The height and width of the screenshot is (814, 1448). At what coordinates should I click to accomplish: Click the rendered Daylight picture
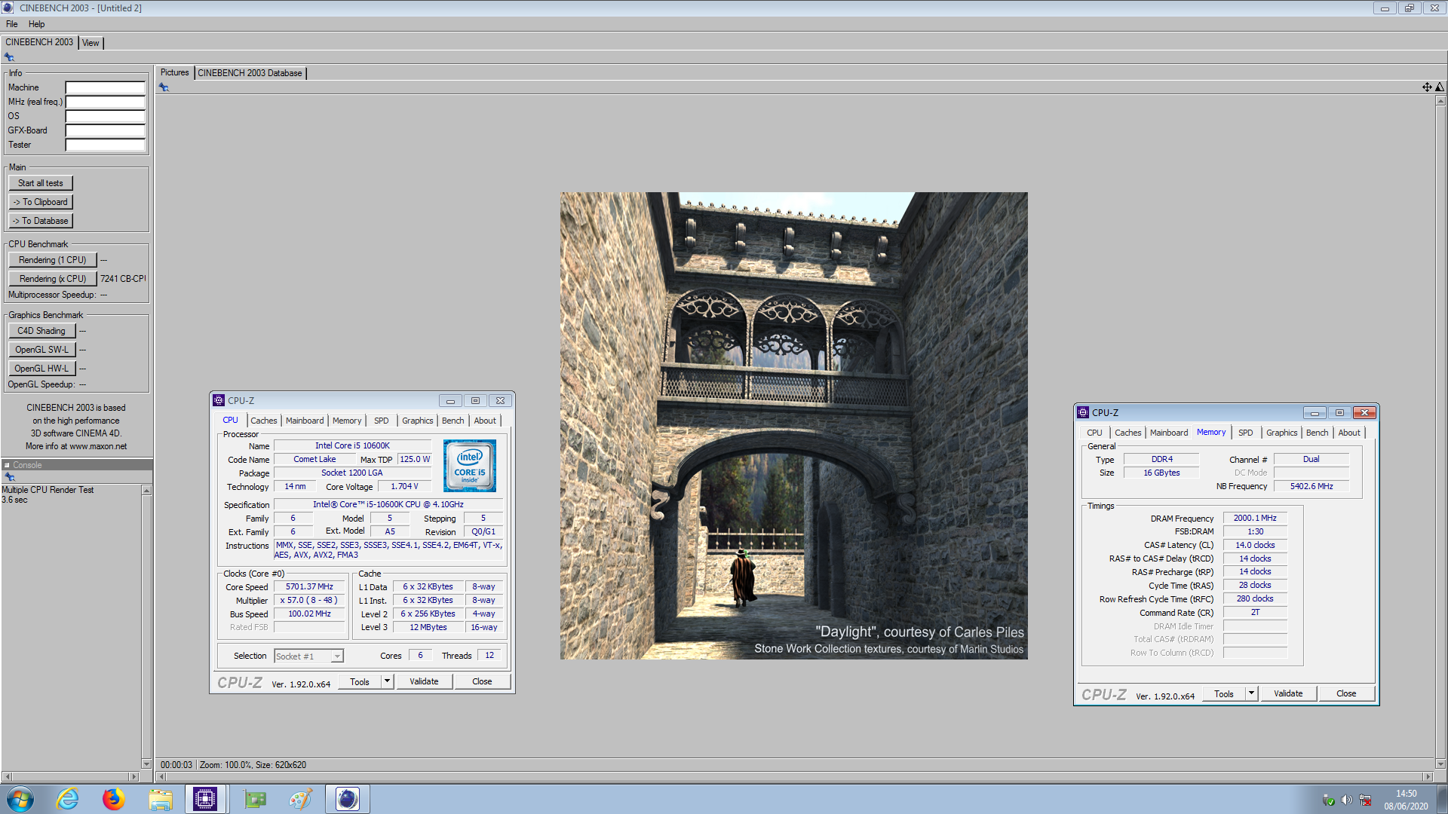coord(793,426)
